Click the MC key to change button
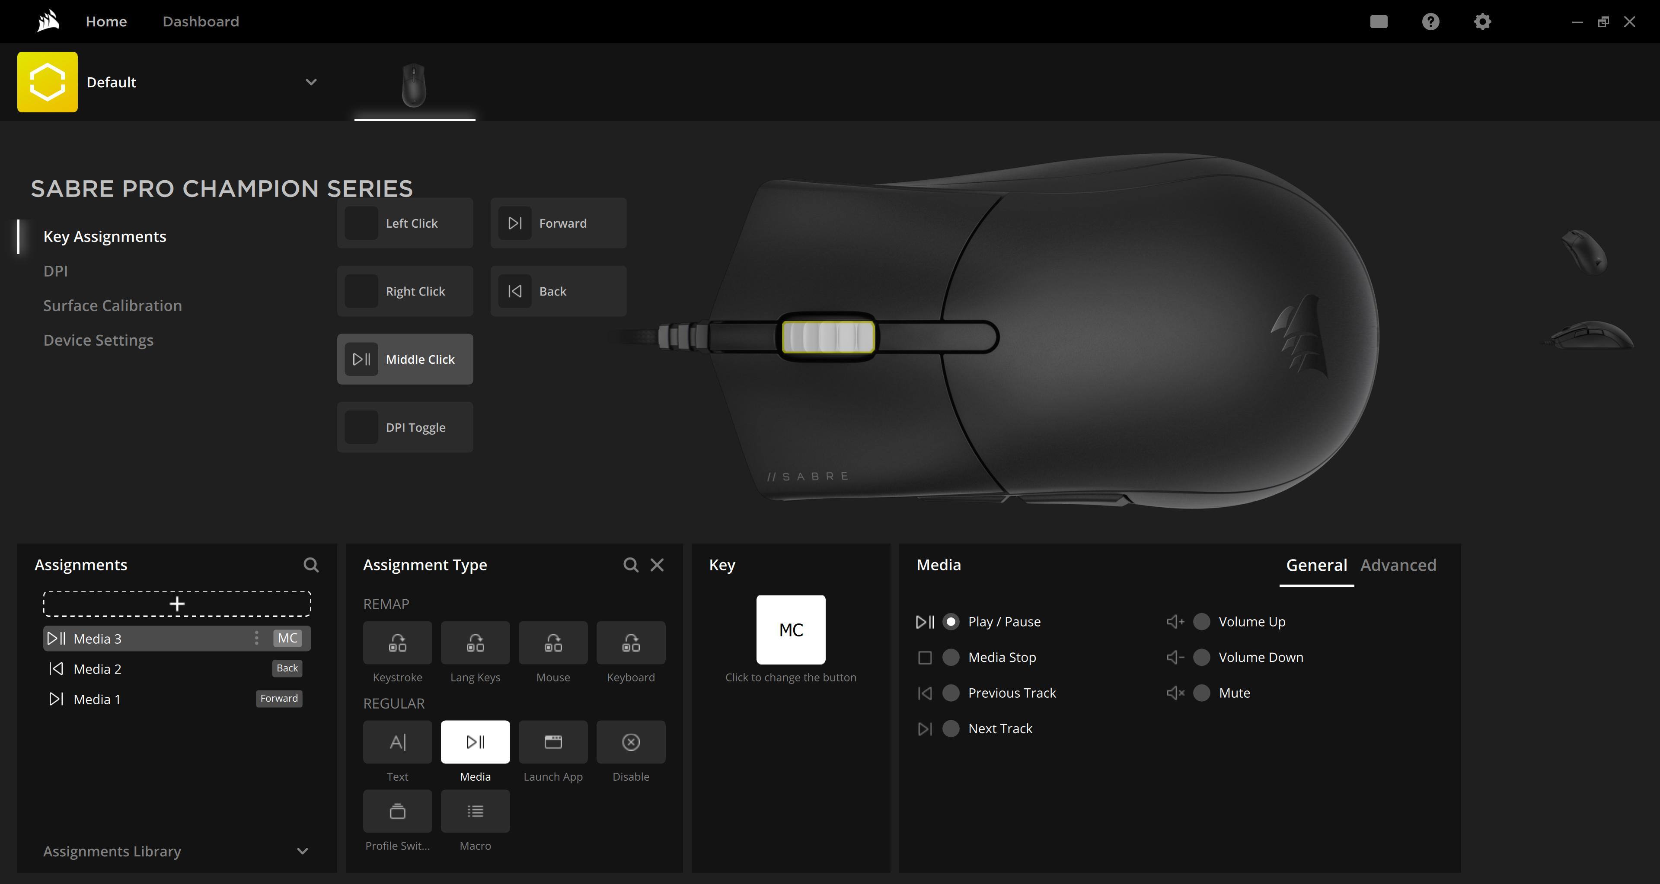The image size is (1660, 884). (x=791, y=630)
